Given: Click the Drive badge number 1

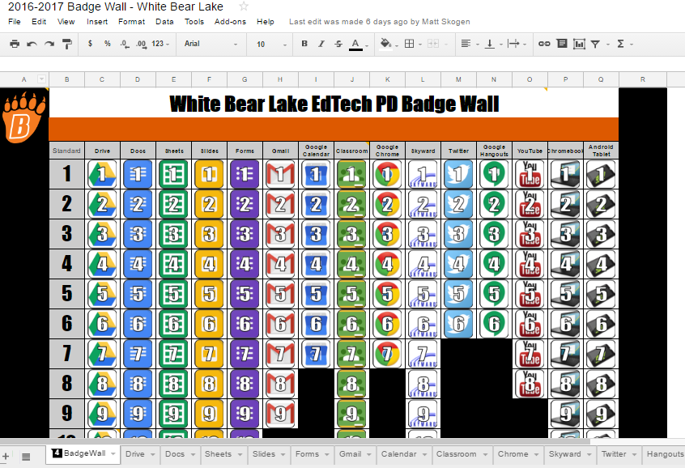Looking at the screenshot, I should [102, 174].
